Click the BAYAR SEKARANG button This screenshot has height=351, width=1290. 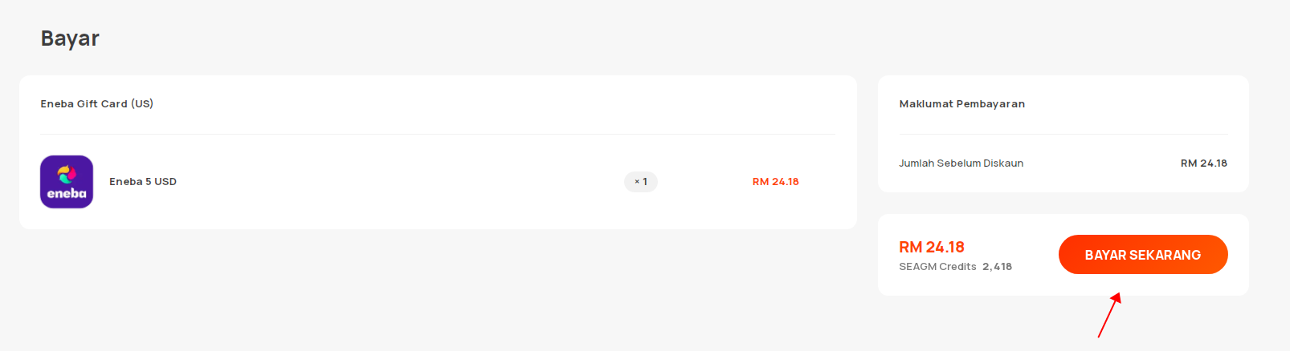tap(1143, 255)
